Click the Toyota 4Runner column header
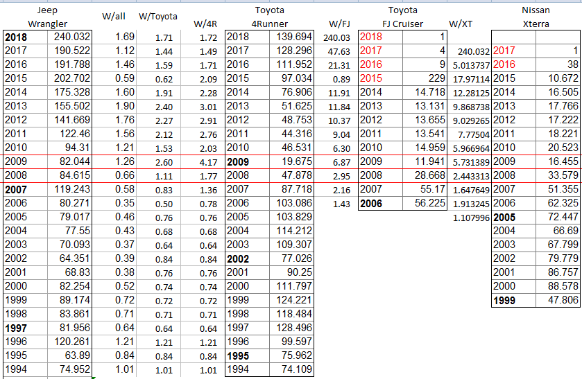 click(x=269, y=17)
